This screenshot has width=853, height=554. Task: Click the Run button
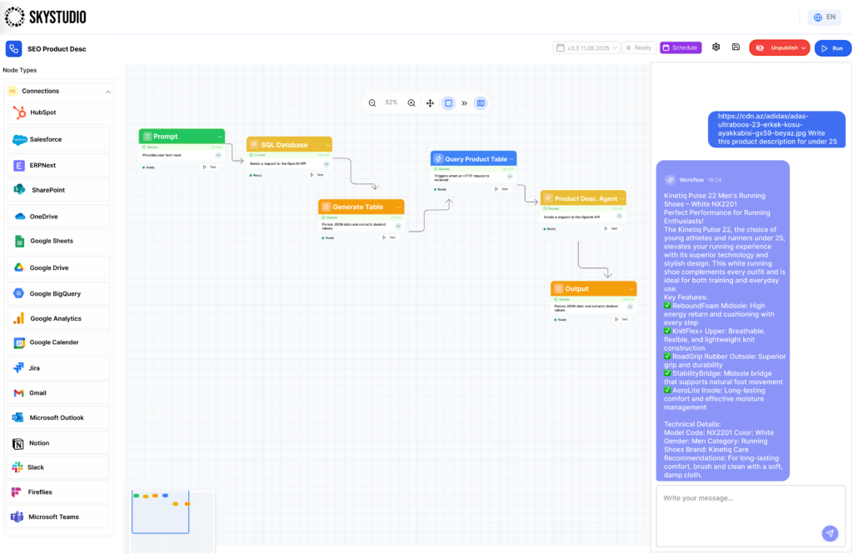(x=832, y=48)
